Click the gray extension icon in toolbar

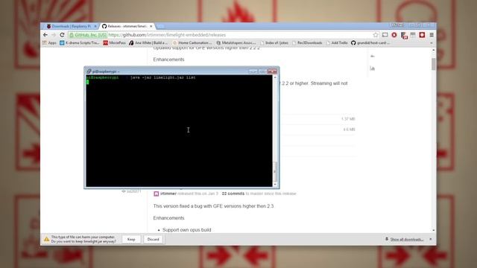[x=413, y=35]
